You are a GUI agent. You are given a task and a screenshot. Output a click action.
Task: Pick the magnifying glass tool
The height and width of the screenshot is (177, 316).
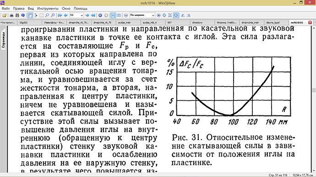click(x=47, y=15)
